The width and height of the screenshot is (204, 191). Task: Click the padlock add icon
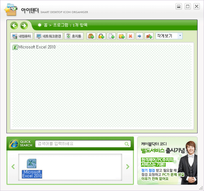coord(101,36)
